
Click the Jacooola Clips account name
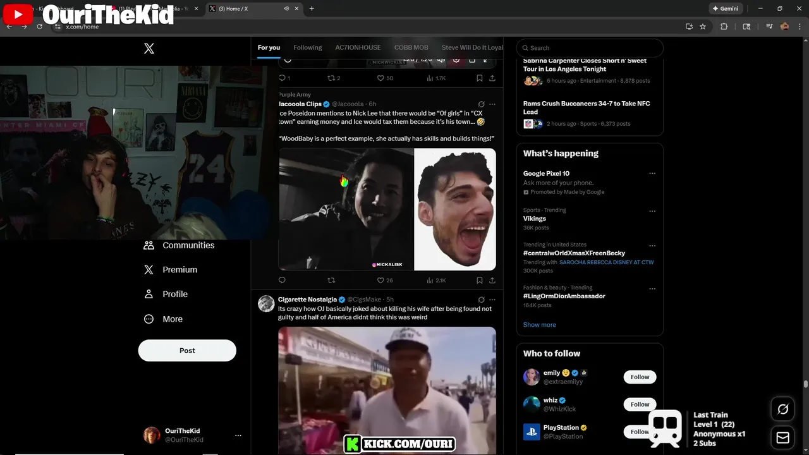point(300,104)
